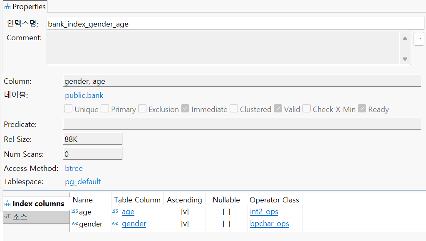The width and height of the screenshot is (426, 241).
Task: Open the pg_default tablespace link
Action: pos(83,182)
